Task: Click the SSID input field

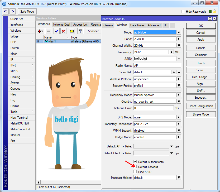Action: click(155, 59)
